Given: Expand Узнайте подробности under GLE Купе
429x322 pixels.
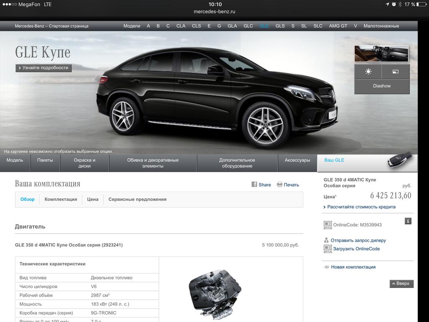Looking at the screenshot, I should pyautogui.click(x=44, y=68).
